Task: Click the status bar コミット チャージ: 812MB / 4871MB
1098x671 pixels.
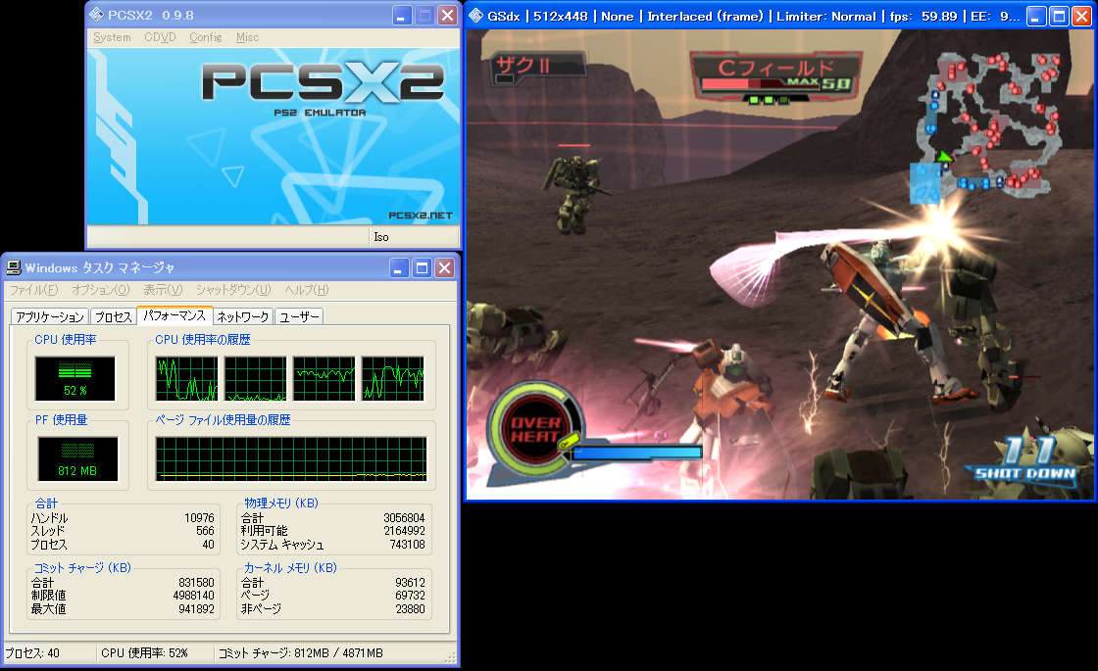Action: tap(300, 653)
